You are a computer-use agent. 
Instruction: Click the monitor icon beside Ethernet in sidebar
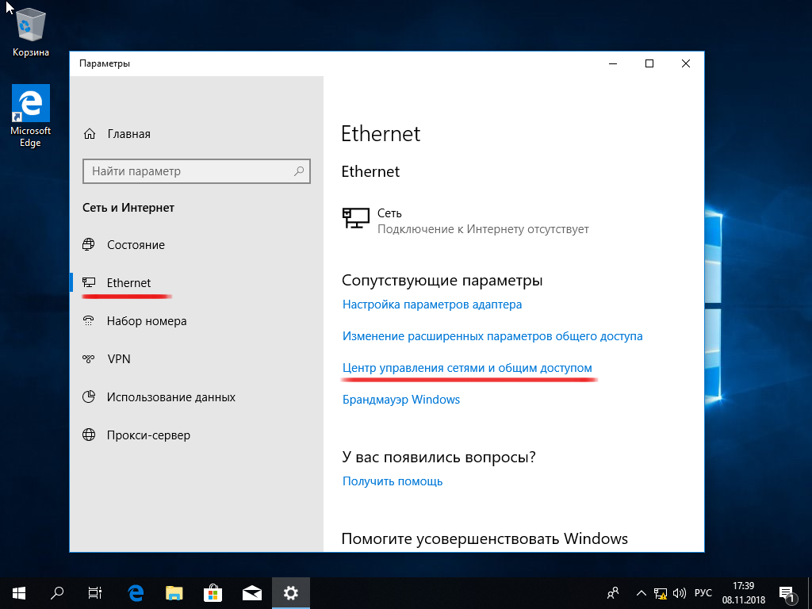89,283
